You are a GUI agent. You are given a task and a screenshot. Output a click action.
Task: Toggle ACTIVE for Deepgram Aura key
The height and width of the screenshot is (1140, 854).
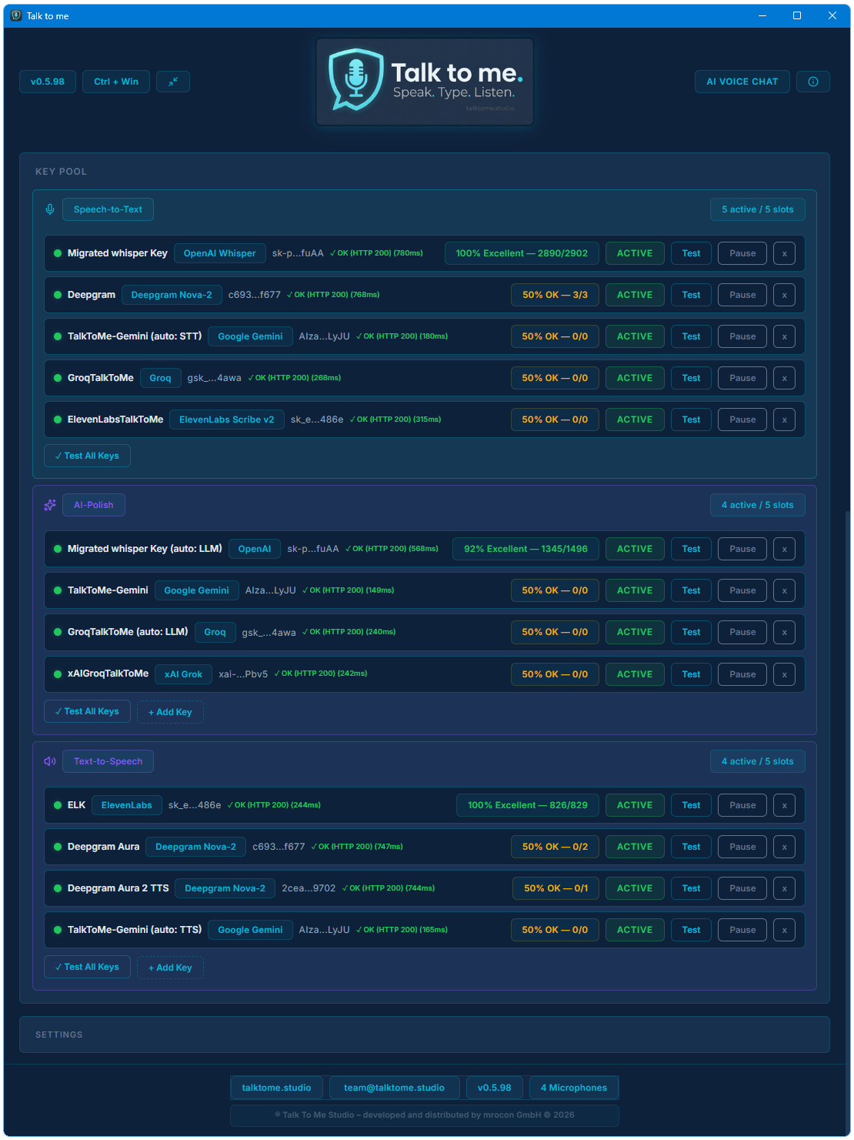(x=635, y=847)
